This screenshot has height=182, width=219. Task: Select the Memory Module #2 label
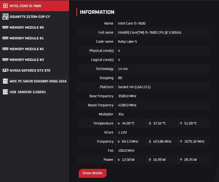coord(27,49)
